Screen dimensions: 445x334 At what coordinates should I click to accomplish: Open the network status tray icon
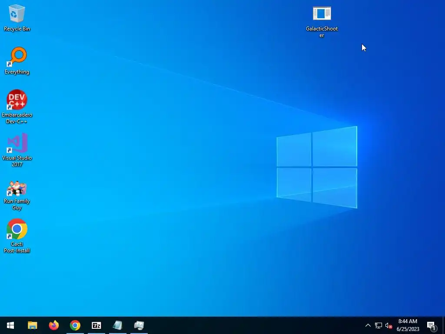pyautogui.click(x=379, y=325)
